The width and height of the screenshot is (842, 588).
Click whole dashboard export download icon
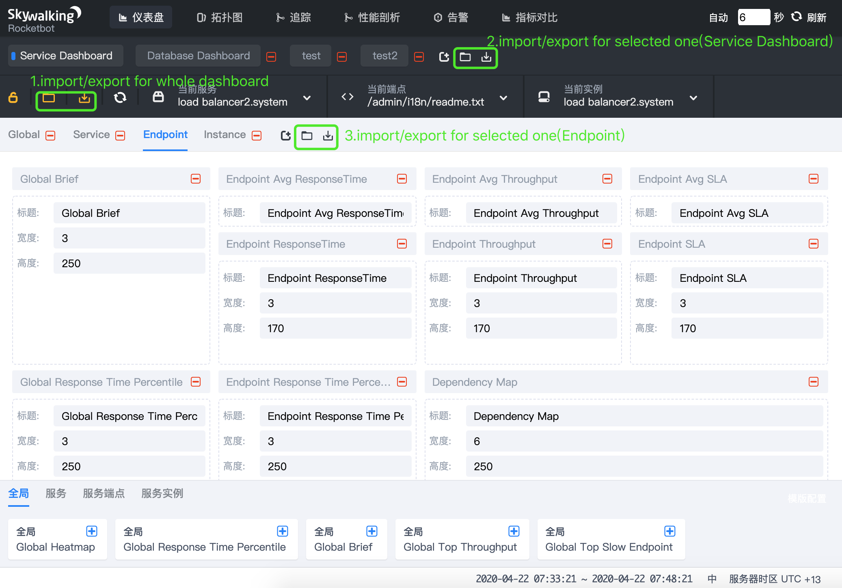[x=84, y=98]
